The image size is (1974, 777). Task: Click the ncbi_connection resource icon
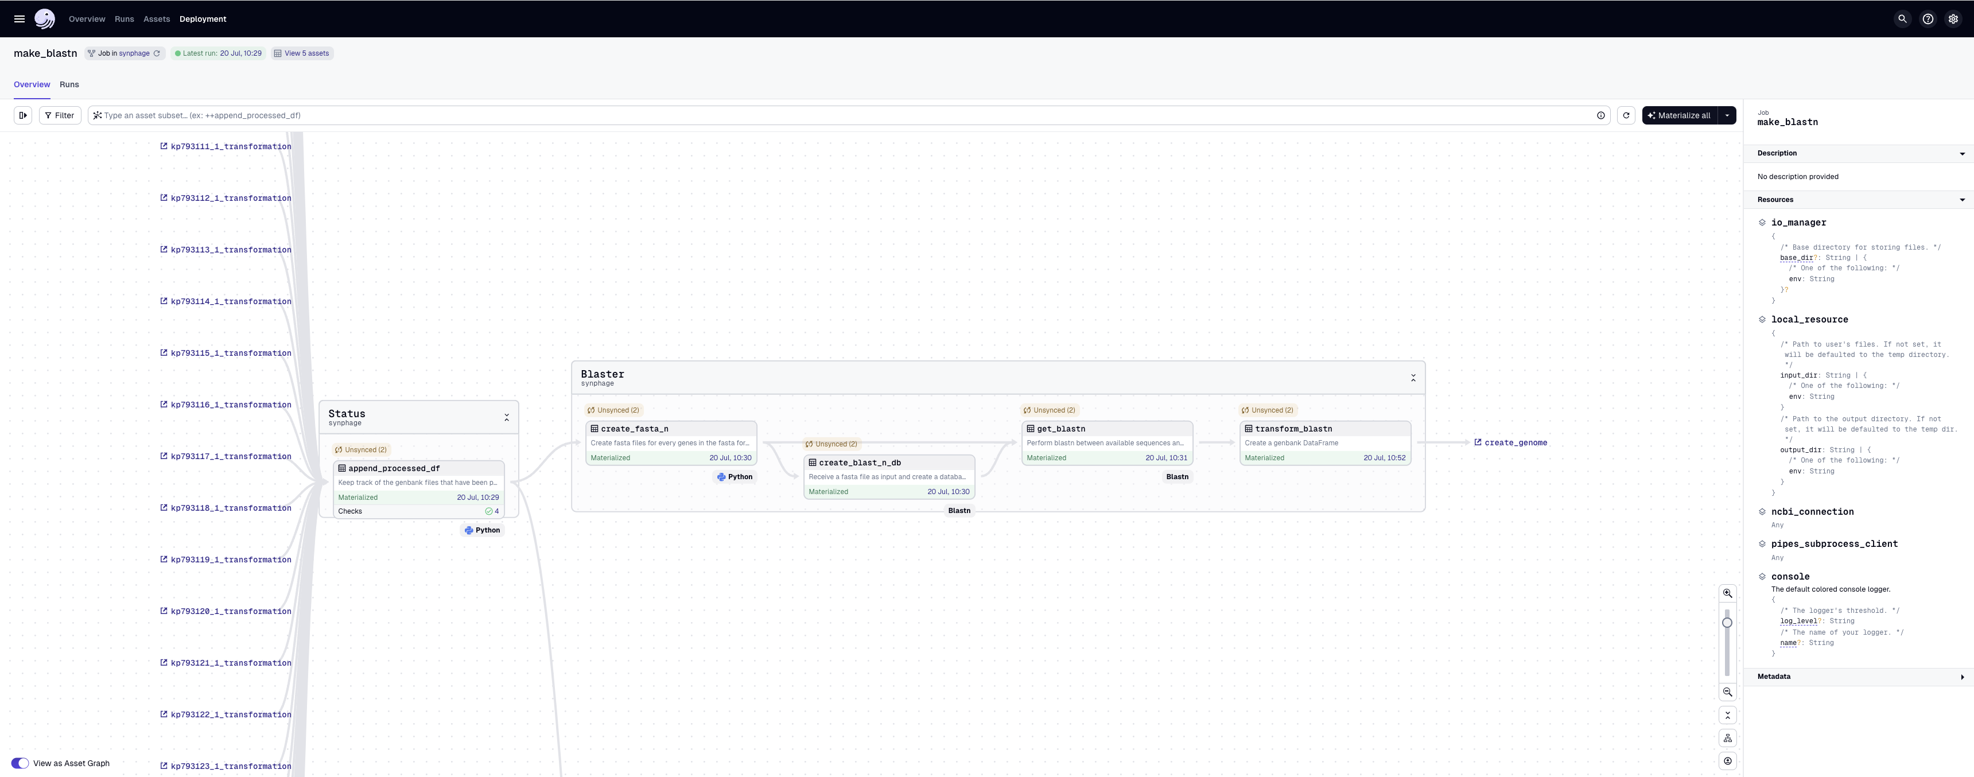coord(1762,512)
